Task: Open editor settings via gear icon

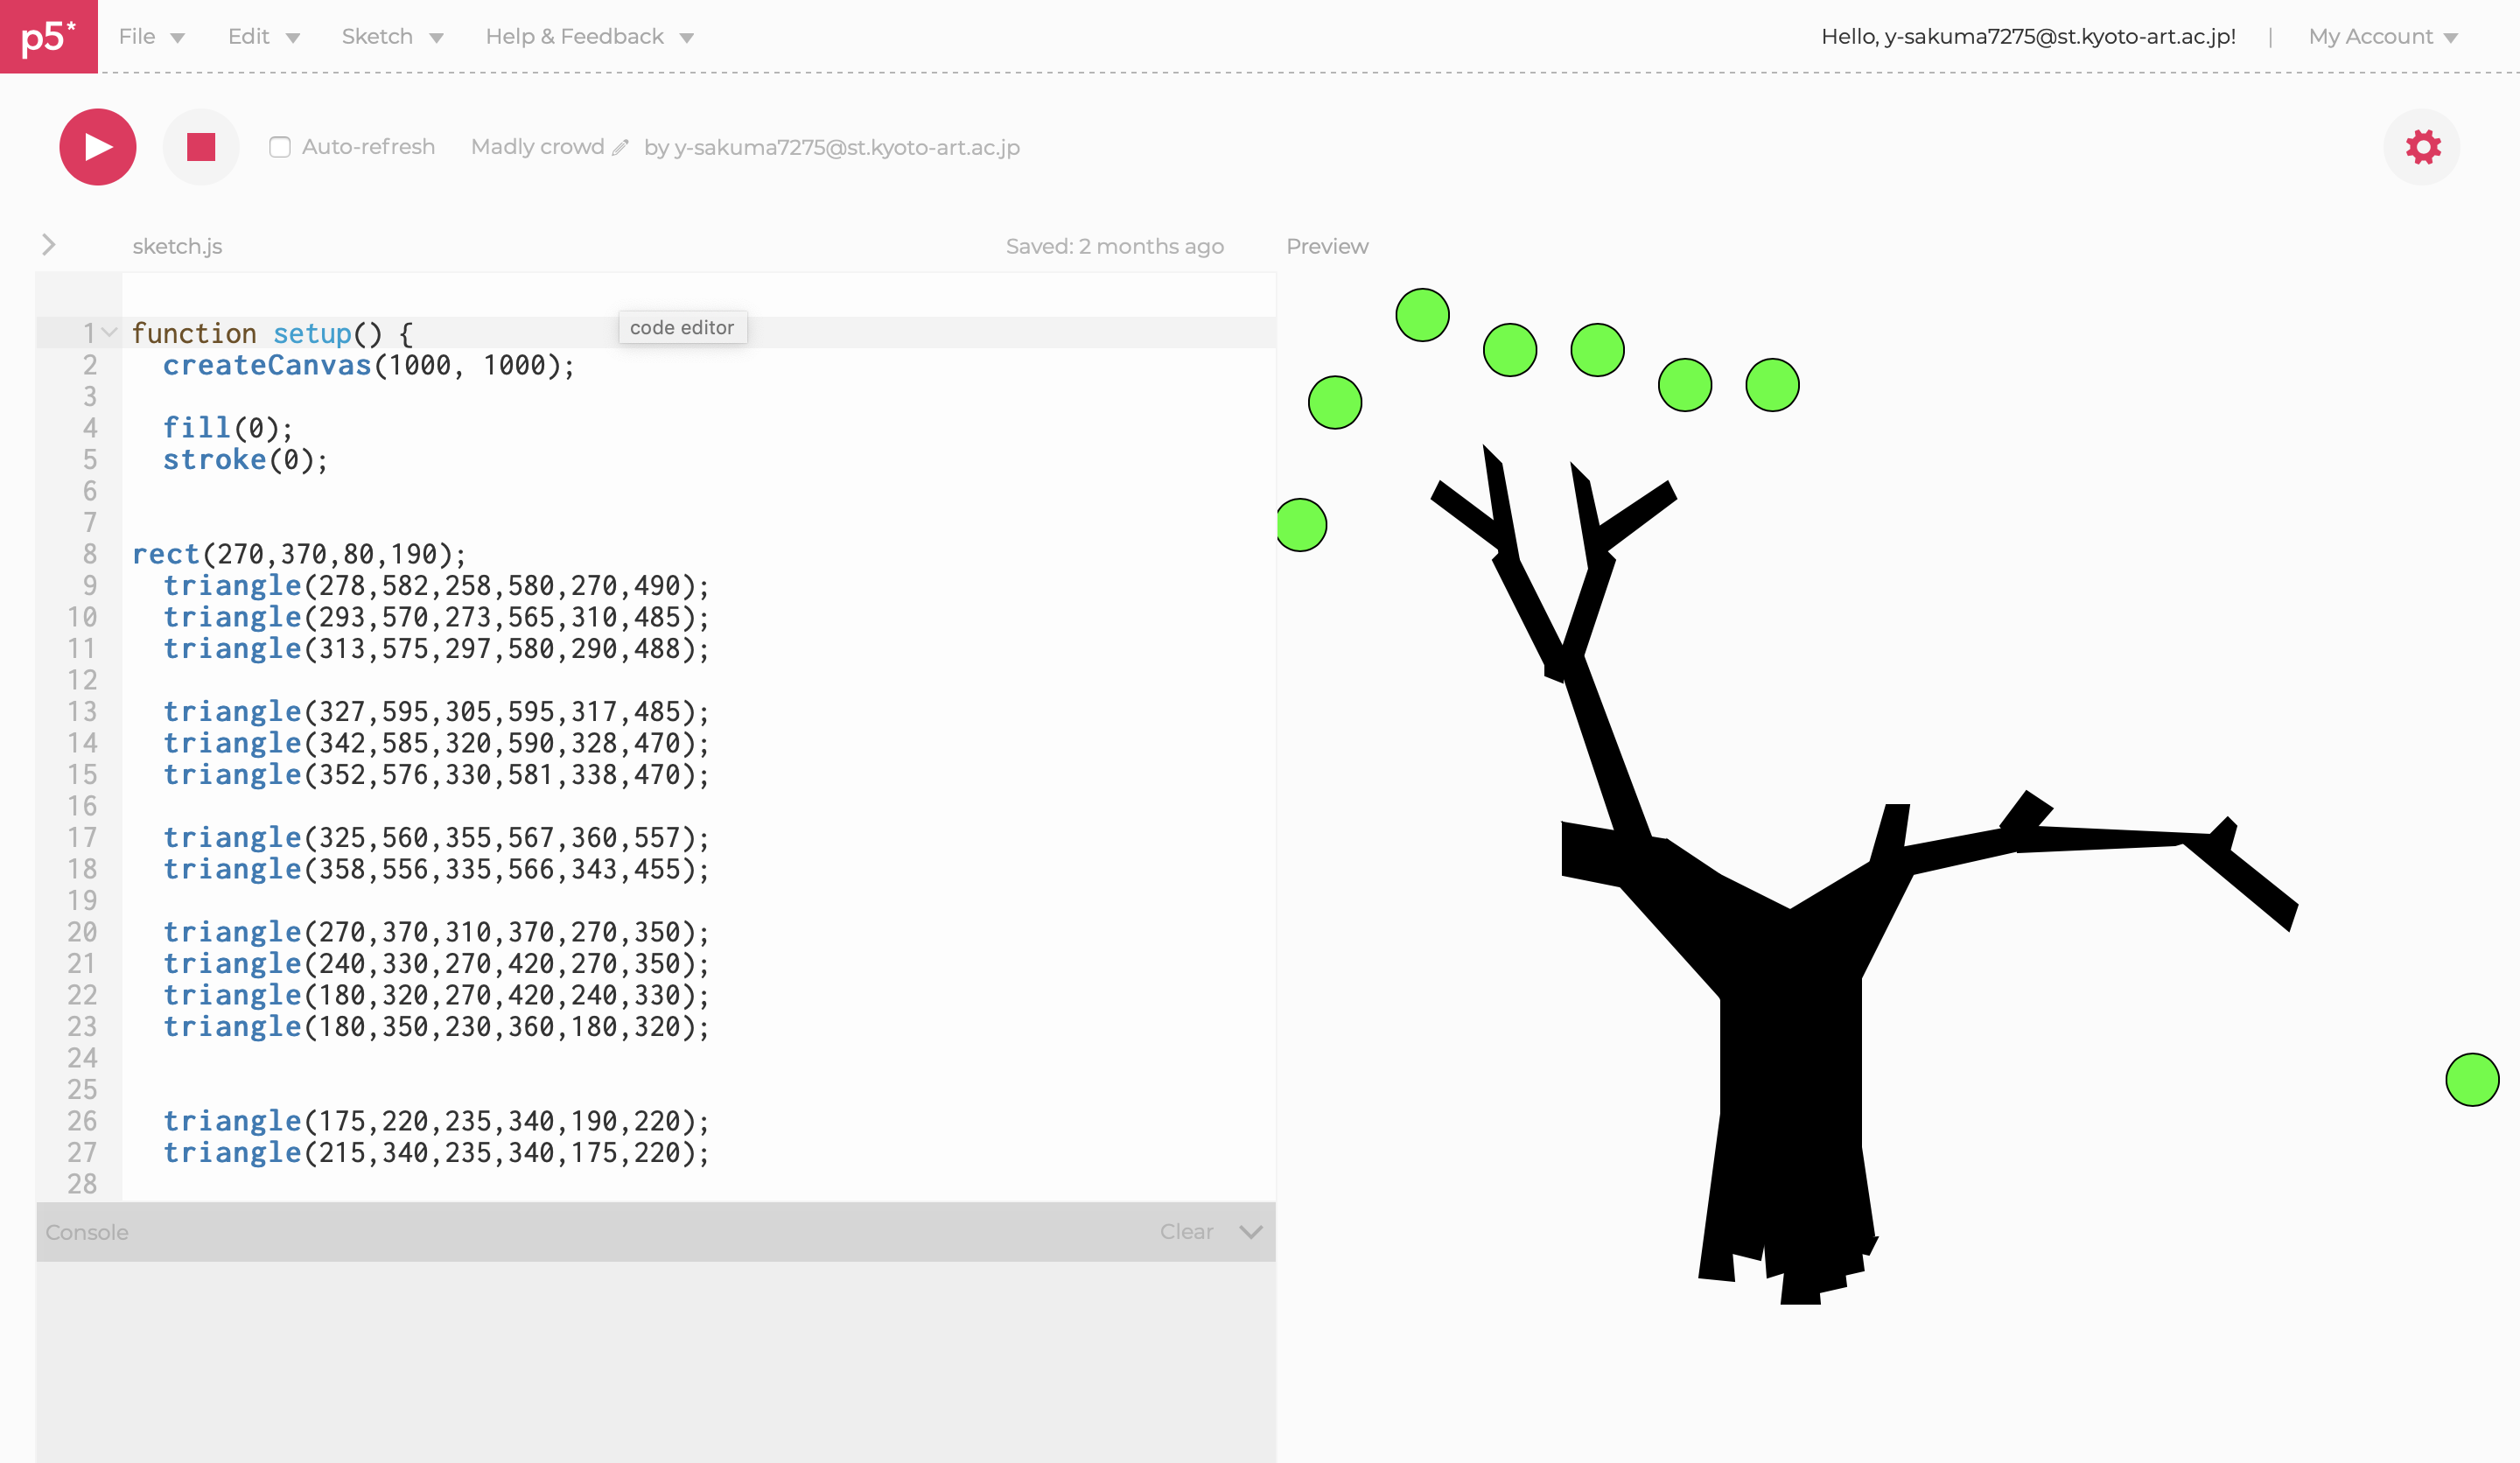Action: tap(2422, 147)
